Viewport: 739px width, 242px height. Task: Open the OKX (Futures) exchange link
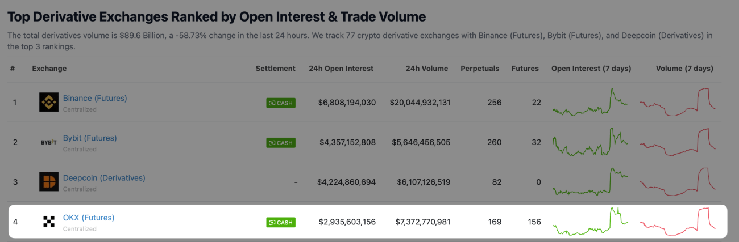click(x=89, y=217)
